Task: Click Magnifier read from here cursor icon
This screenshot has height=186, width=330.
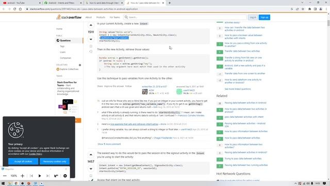Action: point(56,176)
